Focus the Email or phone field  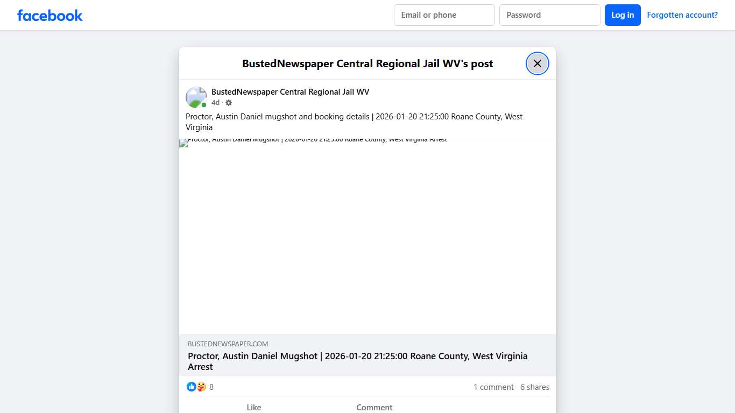[444, 15]
